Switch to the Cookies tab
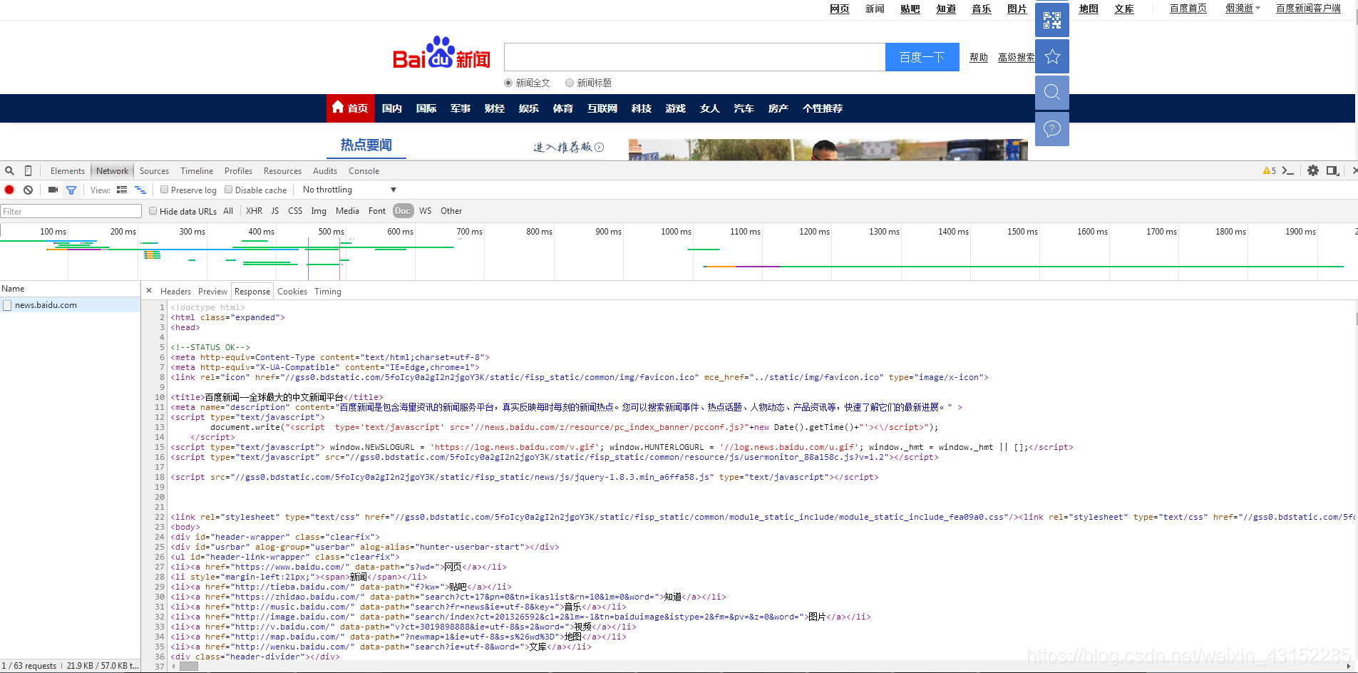Viewport: 1358px width, 673px height. pyautogui.click(x=292, y=292)
